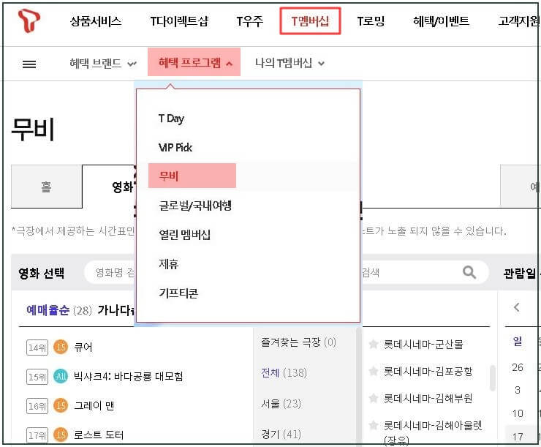Open the T우주 top menu
The image size is (541, 447).
click(x=250, y=21)
